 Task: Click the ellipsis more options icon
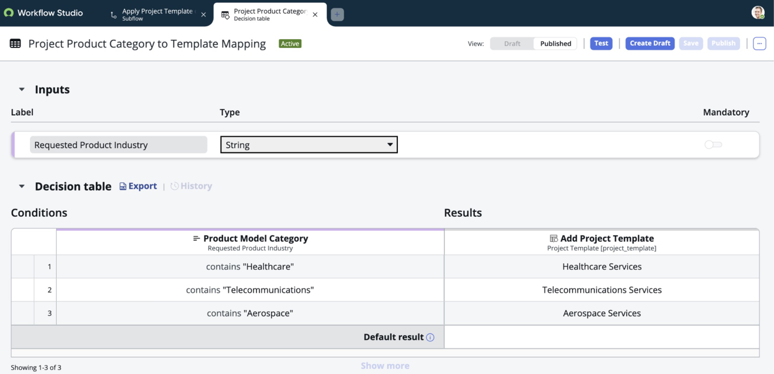[759, 43]
